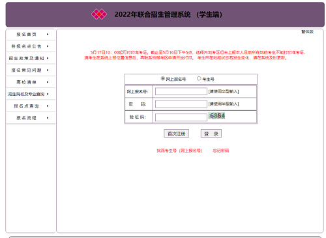
Task: Open the 报名流程 menu item
Action: [26, 118]
